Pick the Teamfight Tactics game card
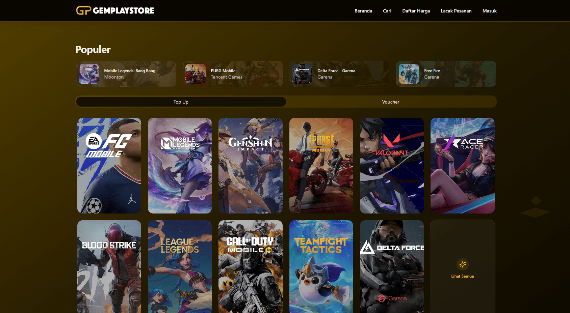The width and height of the screenshot is (570, 313). tap(321, 266)
